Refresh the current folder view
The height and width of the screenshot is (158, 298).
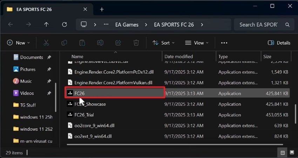tap(65, 25)
